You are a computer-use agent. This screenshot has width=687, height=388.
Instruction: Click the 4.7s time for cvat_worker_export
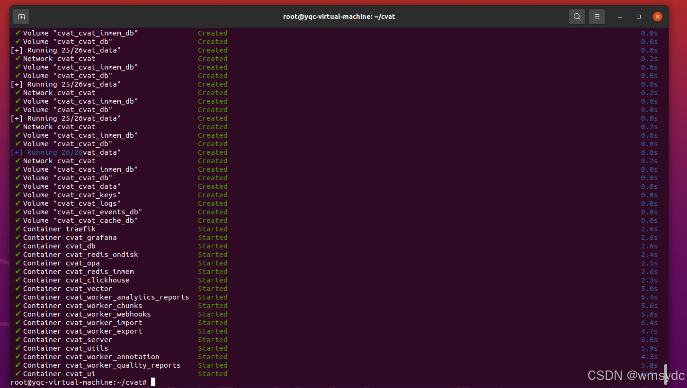649,331
